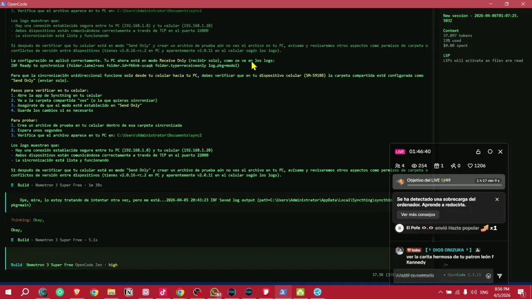The image size is (532, 299).
Task: Open the Brave browser taskbar icon
Action: point(77,292)
